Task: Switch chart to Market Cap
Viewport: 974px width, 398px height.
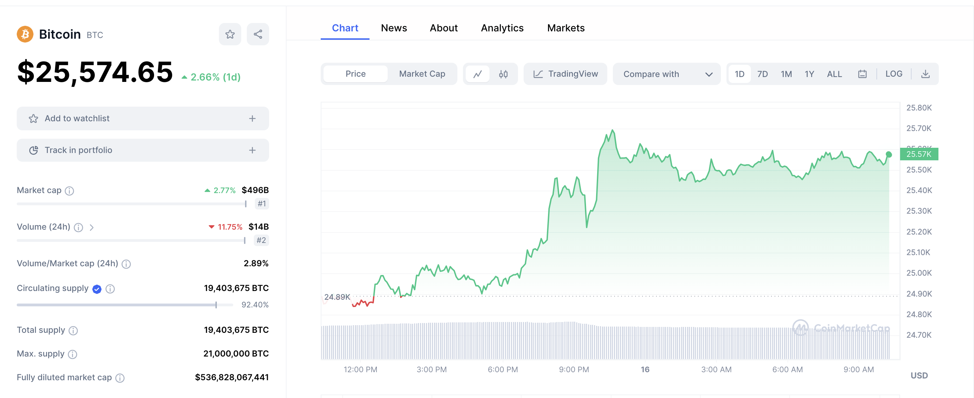Action: click(x=422, y=74)
